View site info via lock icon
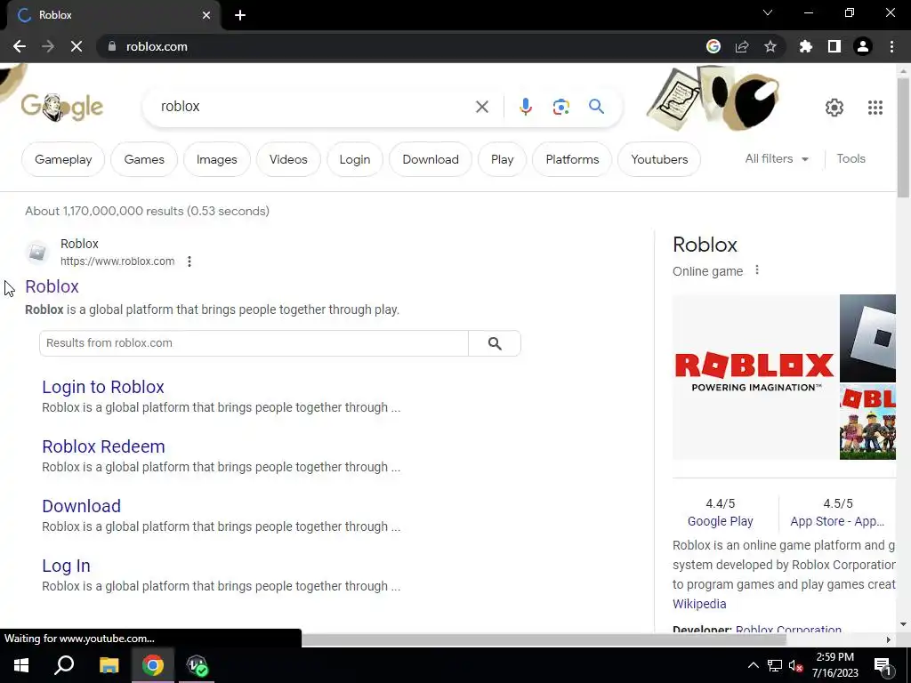Image resolution: width=911 pixels, height=683 pixels. 112,46
